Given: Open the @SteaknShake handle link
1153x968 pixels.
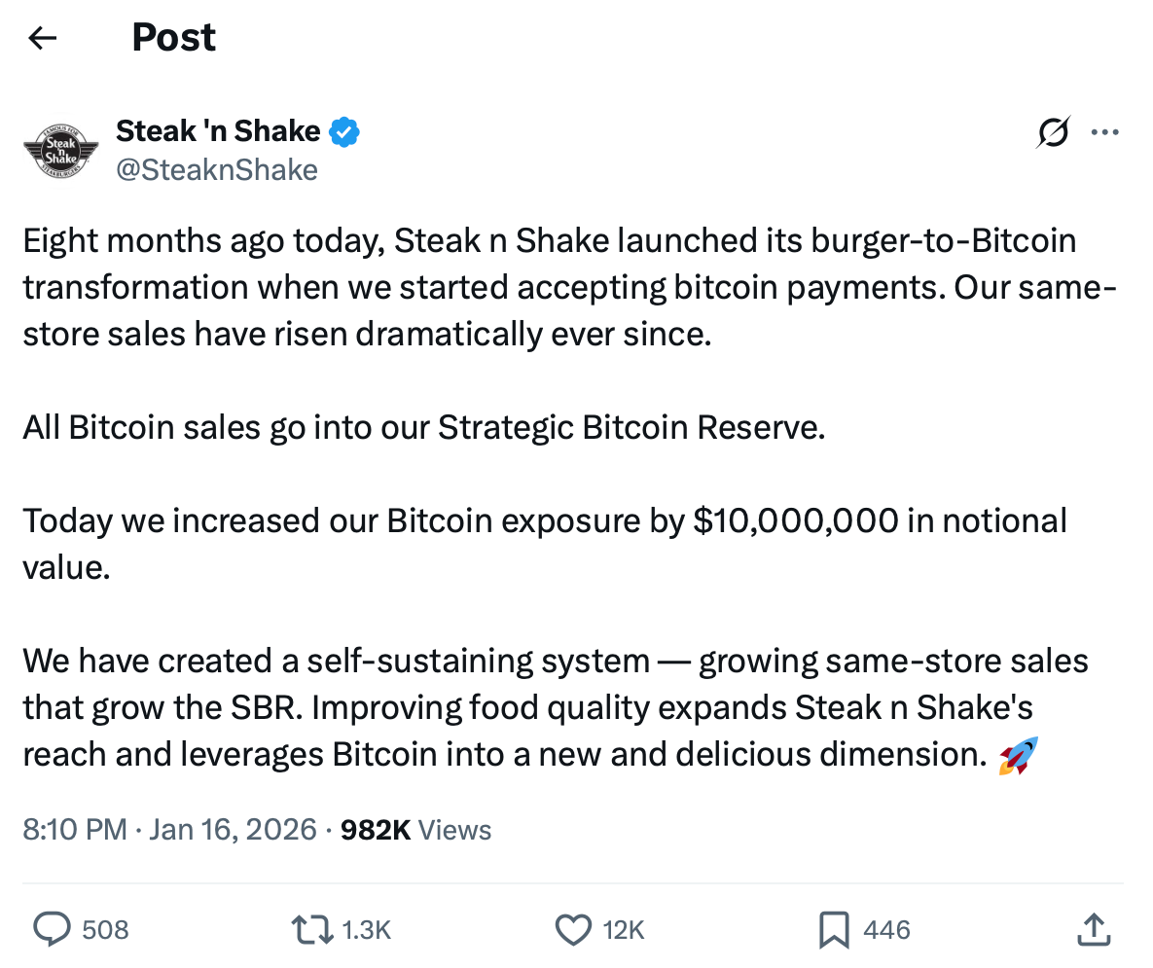Looking at the screenshot, I should point(217,169).
